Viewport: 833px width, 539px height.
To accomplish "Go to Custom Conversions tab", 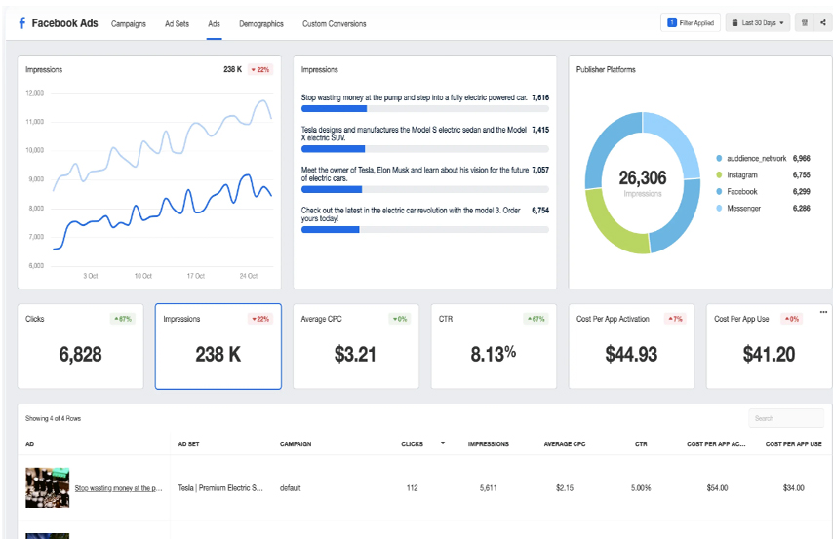I will [x=334, y=24].
